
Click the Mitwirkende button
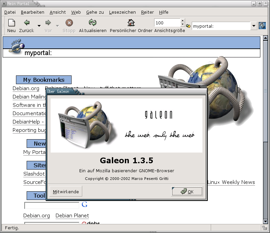pos(66,192)
